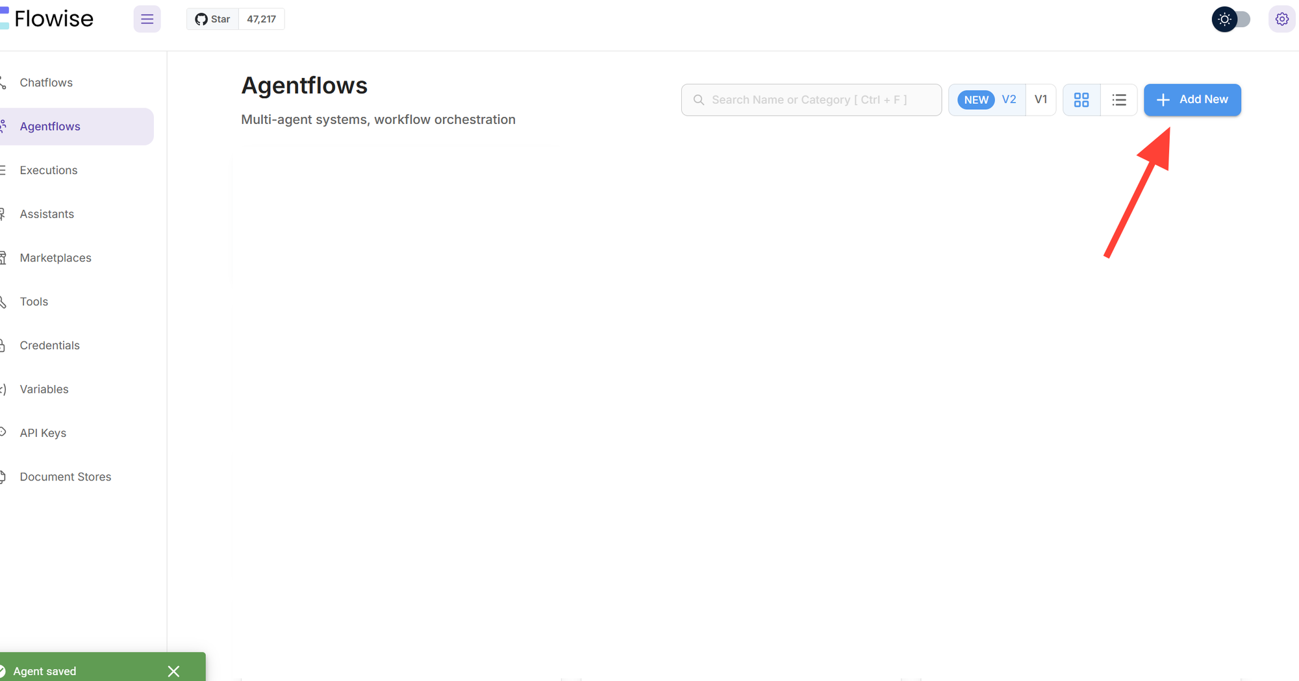Open the Tools page
The width and height of the screenshot is (1299, 681).
tap(34, 302)
